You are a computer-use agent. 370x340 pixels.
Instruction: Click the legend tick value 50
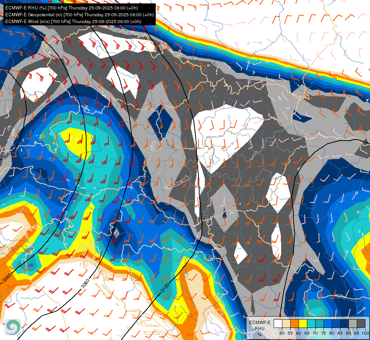(282, 333)
